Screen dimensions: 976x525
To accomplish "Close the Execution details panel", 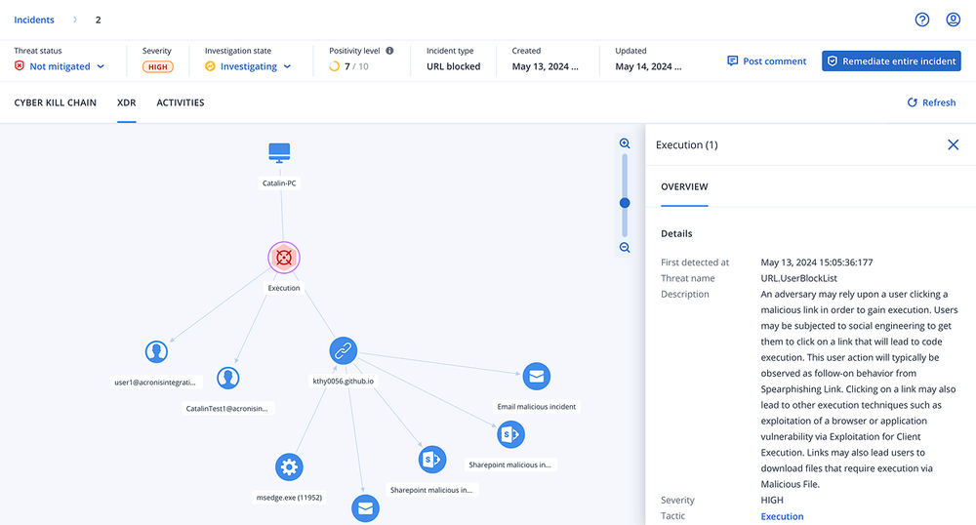I will (x=953, y=144).
